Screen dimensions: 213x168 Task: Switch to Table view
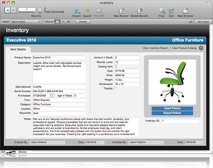69,22
